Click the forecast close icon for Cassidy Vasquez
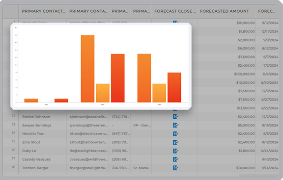 click(x=175, y=159)
